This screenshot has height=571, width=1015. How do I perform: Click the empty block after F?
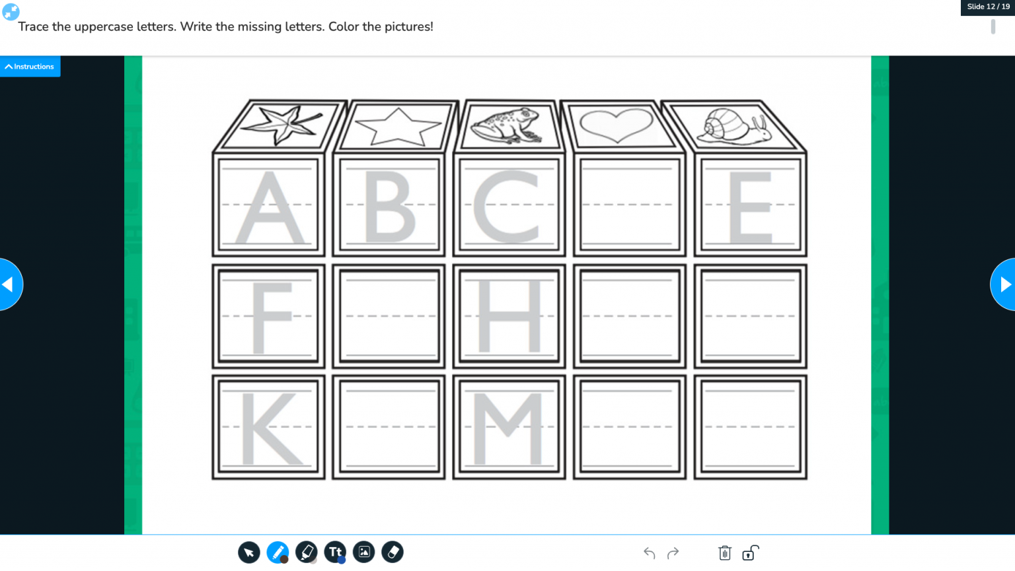[x=389, y=316]
